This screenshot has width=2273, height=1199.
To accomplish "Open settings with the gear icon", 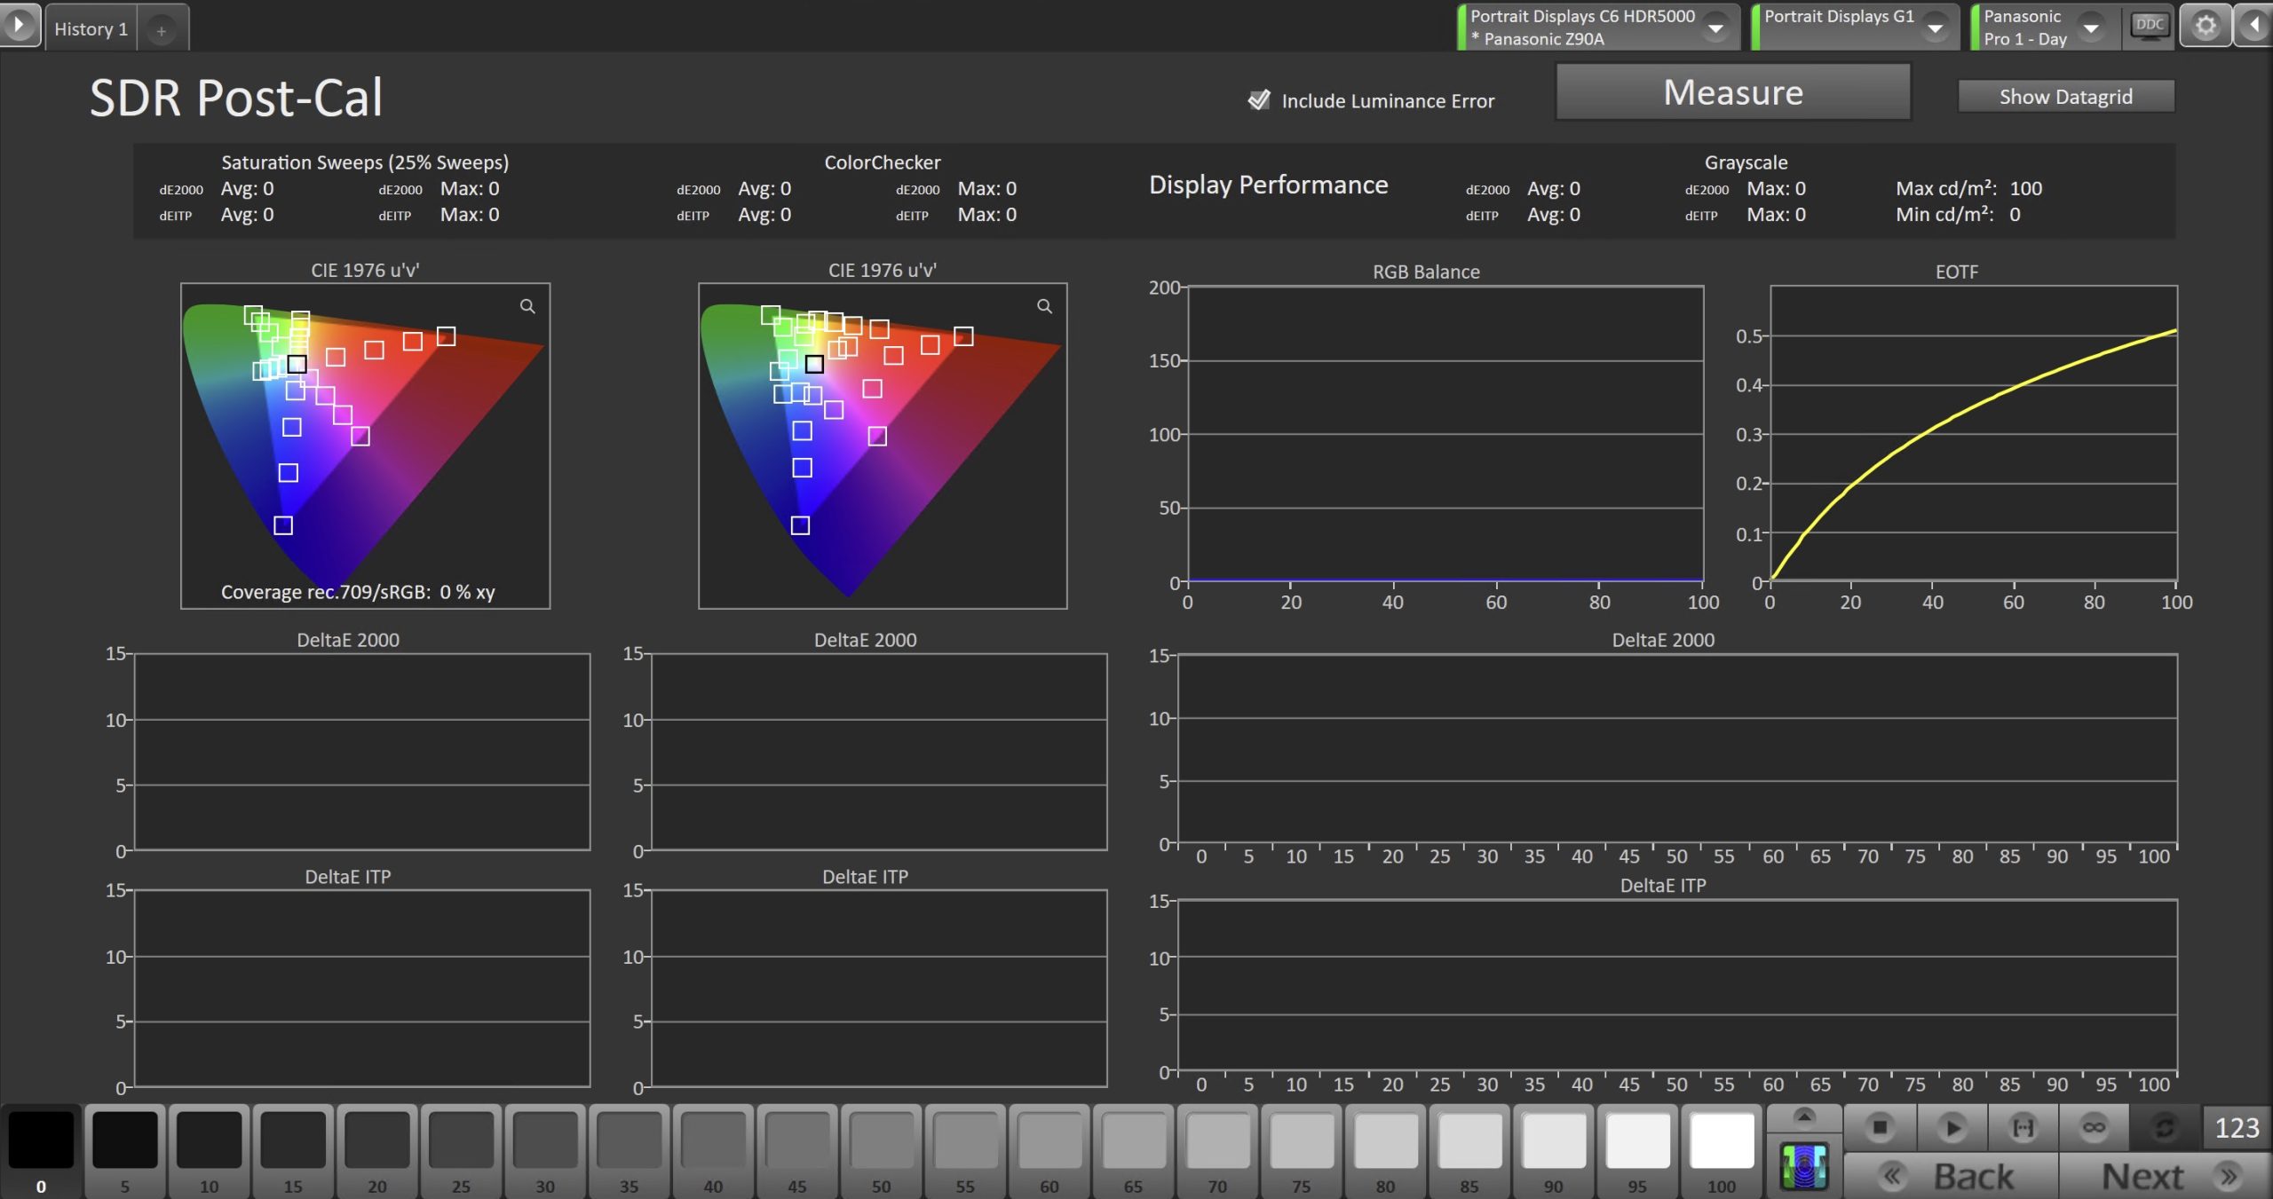I will pyautogui.click(x=2206, y=26).
